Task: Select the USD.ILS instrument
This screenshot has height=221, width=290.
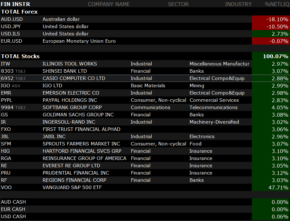Action: coord(10,34)
